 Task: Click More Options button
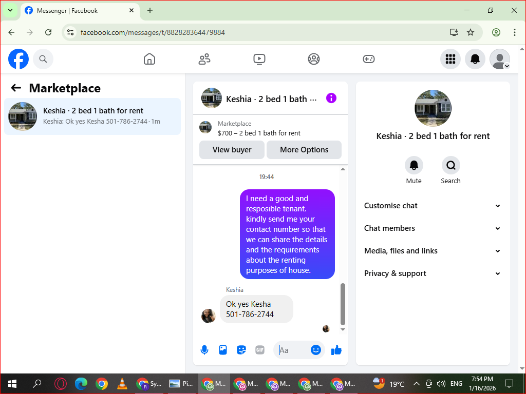304,150
